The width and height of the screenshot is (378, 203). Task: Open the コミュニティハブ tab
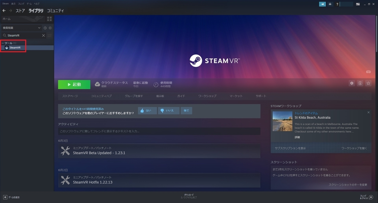[x=101, y=96]
